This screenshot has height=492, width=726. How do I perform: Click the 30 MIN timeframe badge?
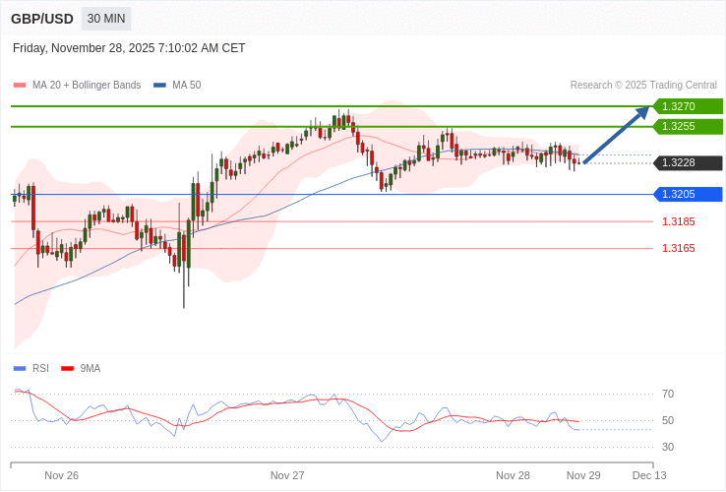[x=106, y=19]
